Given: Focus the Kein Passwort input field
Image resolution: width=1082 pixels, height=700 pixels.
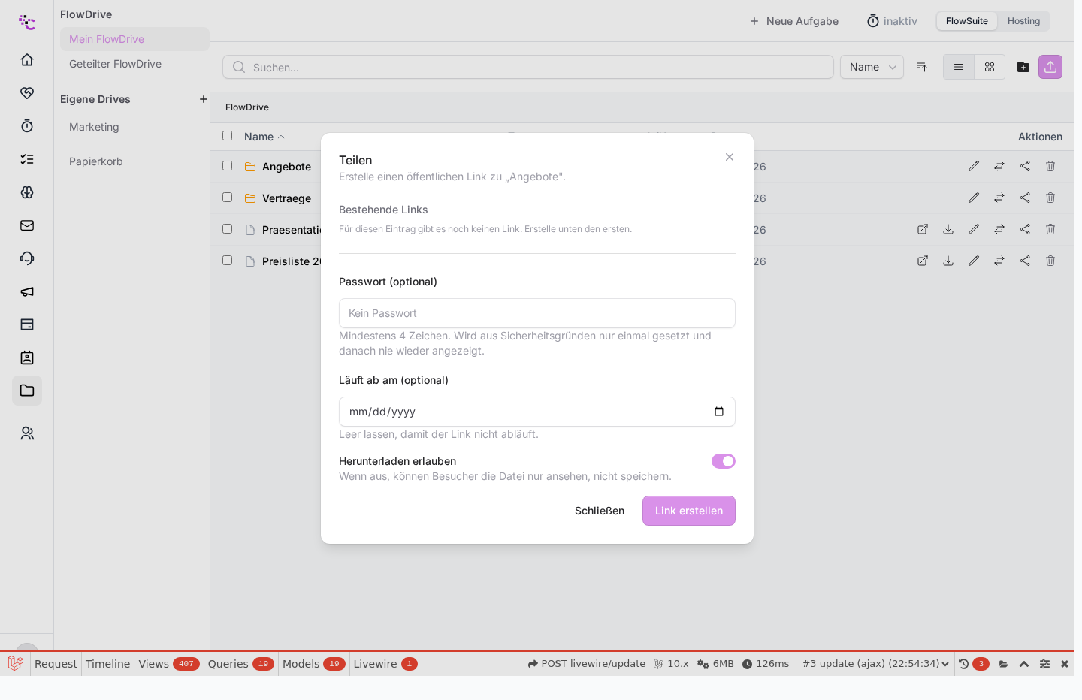Looking at the screenshot, I should [537, 313].
